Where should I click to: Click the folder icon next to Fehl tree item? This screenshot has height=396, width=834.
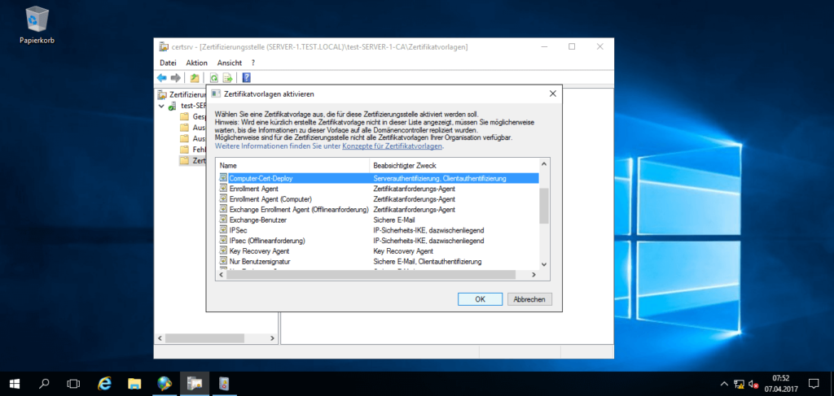(185, 149)
